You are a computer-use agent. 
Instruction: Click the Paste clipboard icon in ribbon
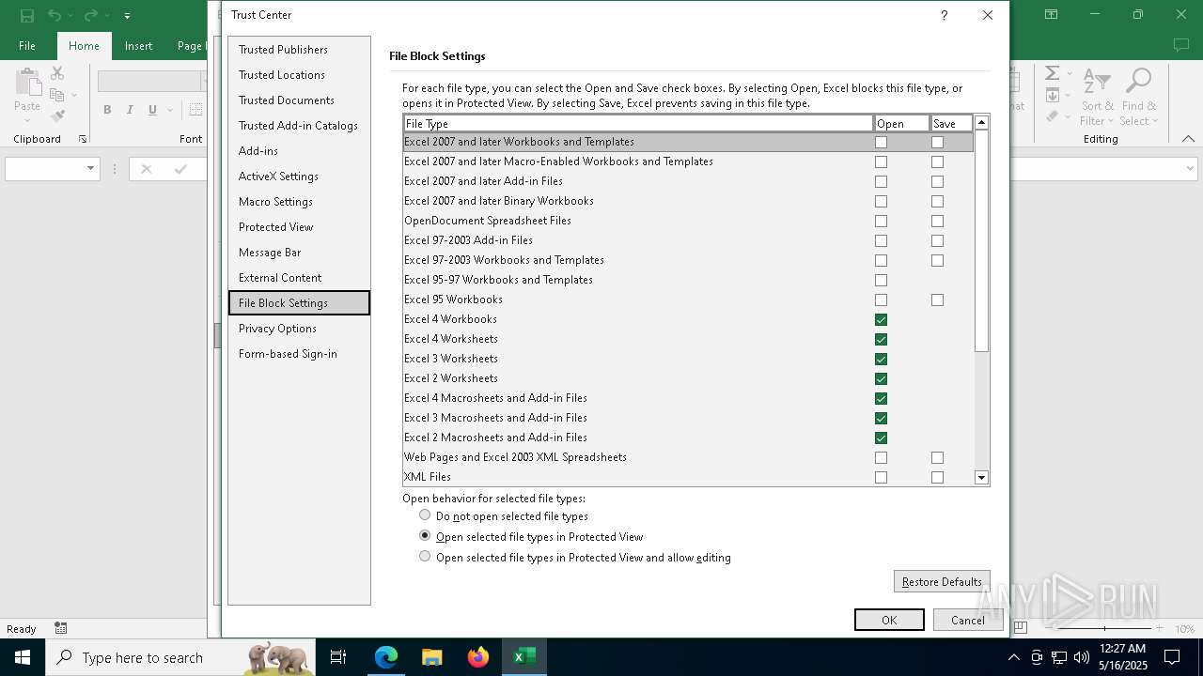pos(27,84)
